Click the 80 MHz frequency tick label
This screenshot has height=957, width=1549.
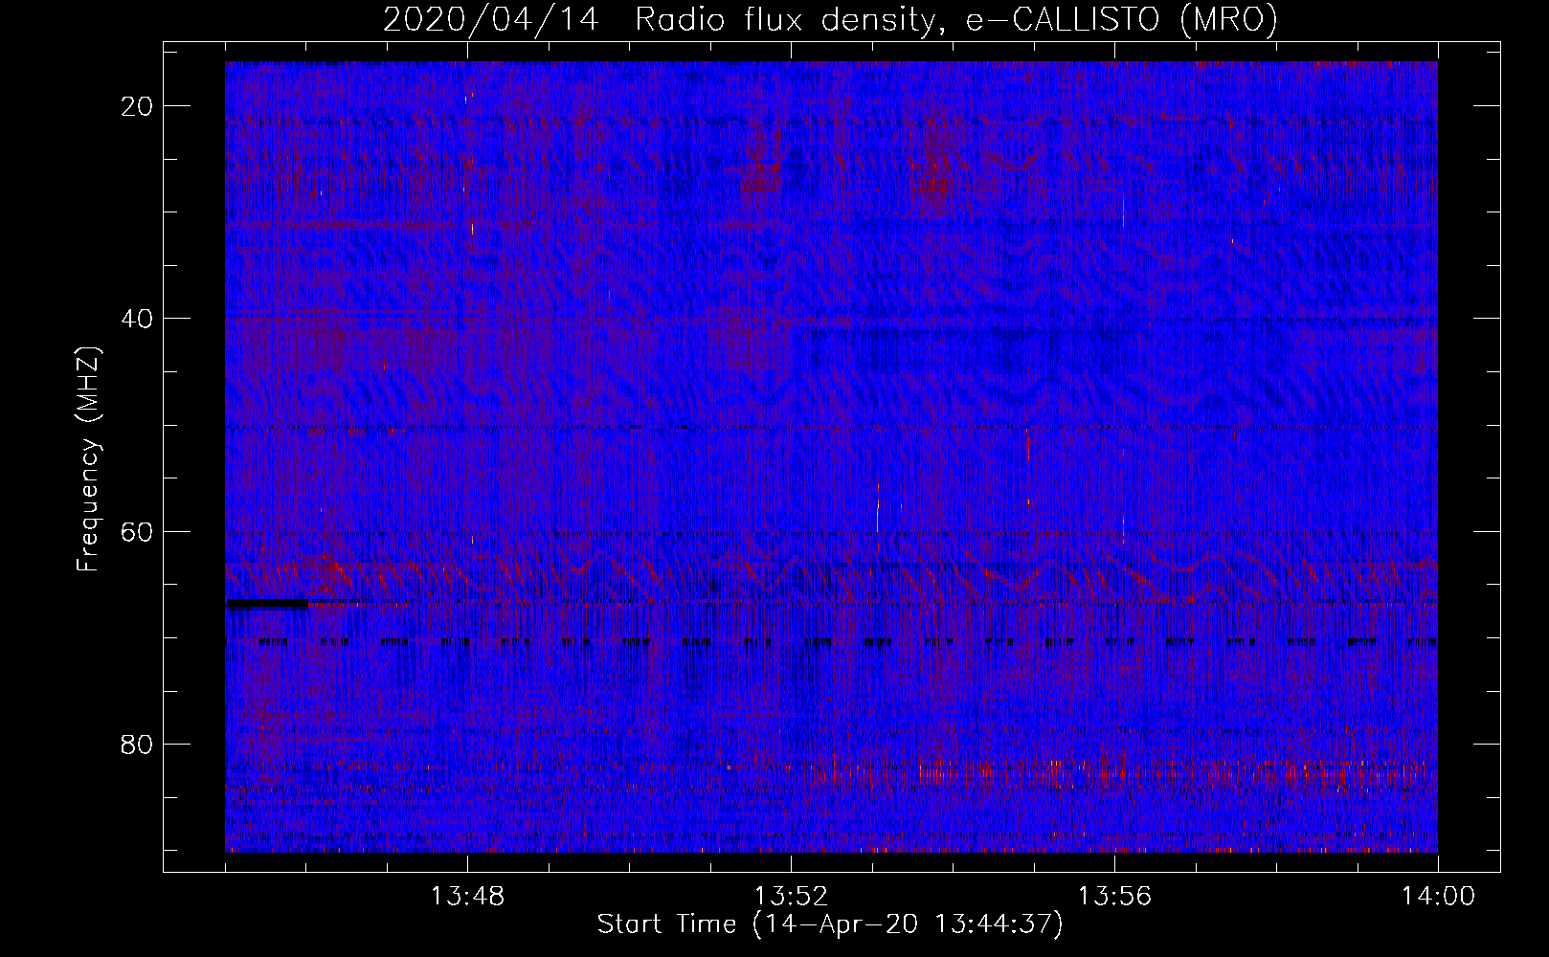click(x=138, y=744)
